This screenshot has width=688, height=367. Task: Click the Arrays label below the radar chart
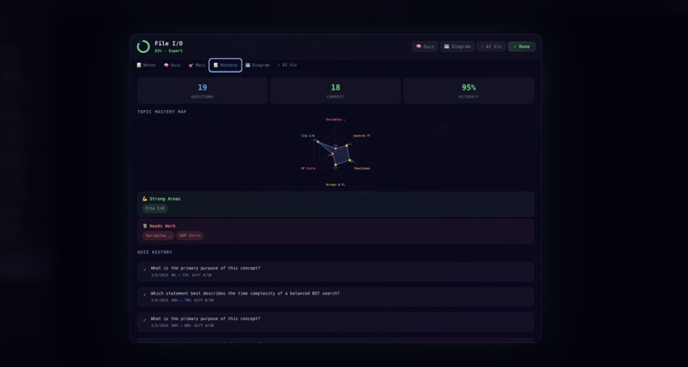click(x=335, y=184)
